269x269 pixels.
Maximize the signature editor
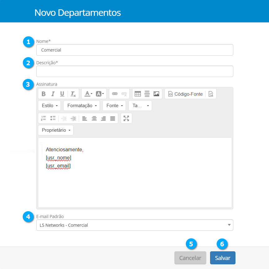126,118
